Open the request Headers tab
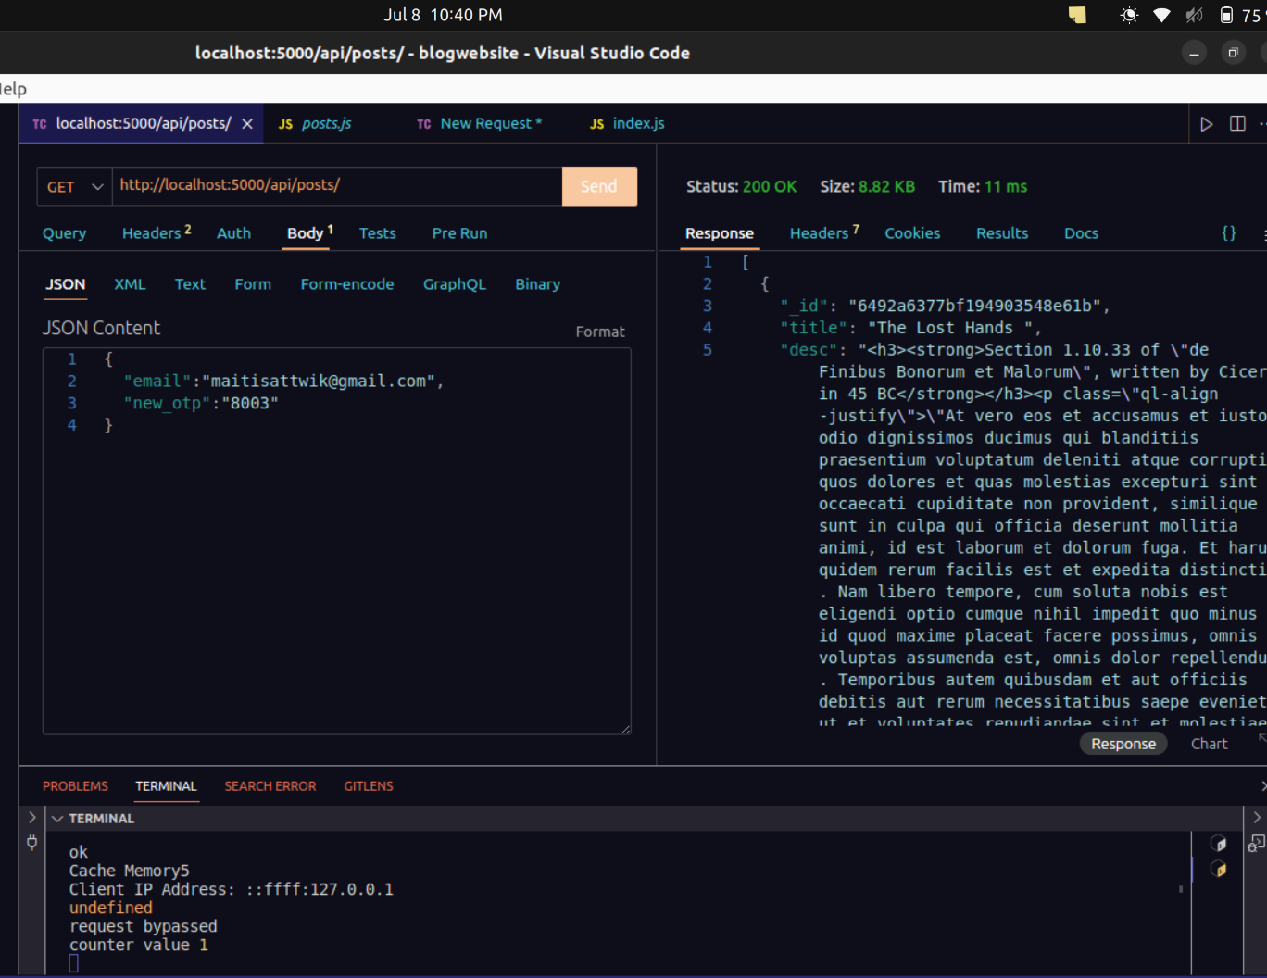This screenshot has width=1267, height=978. (157, 233)
